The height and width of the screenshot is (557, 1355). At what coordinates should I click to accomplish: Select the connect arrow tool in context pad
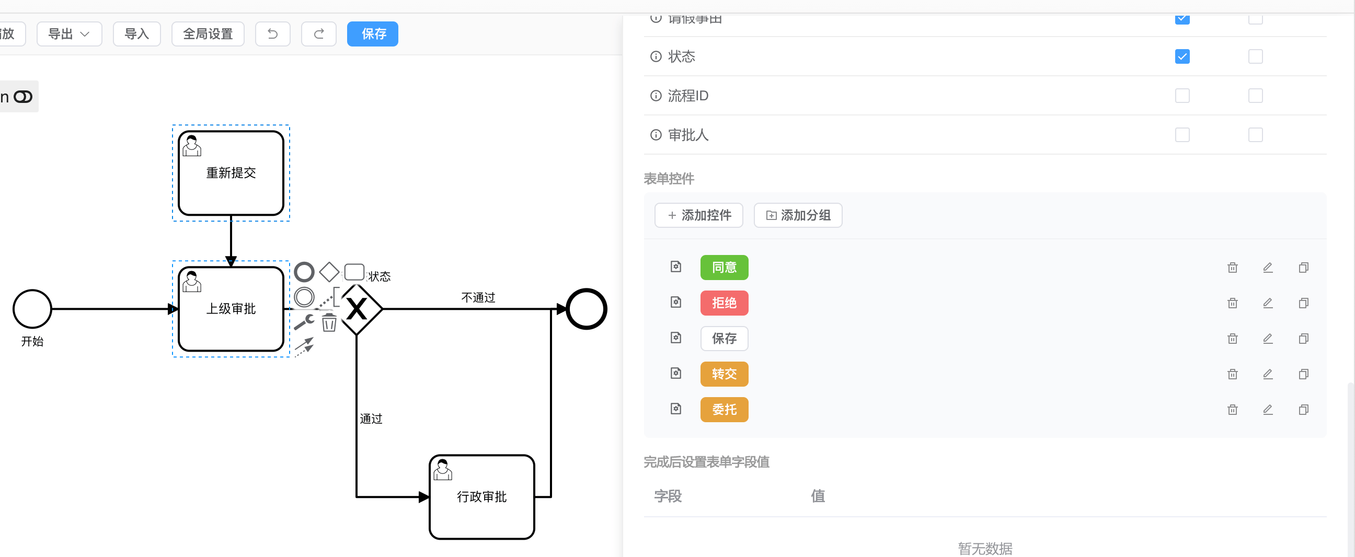(x=305, y=345)
